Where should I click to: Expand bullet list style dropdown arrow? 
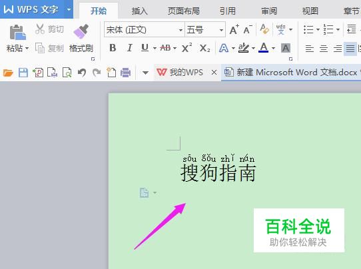point(318,29)
